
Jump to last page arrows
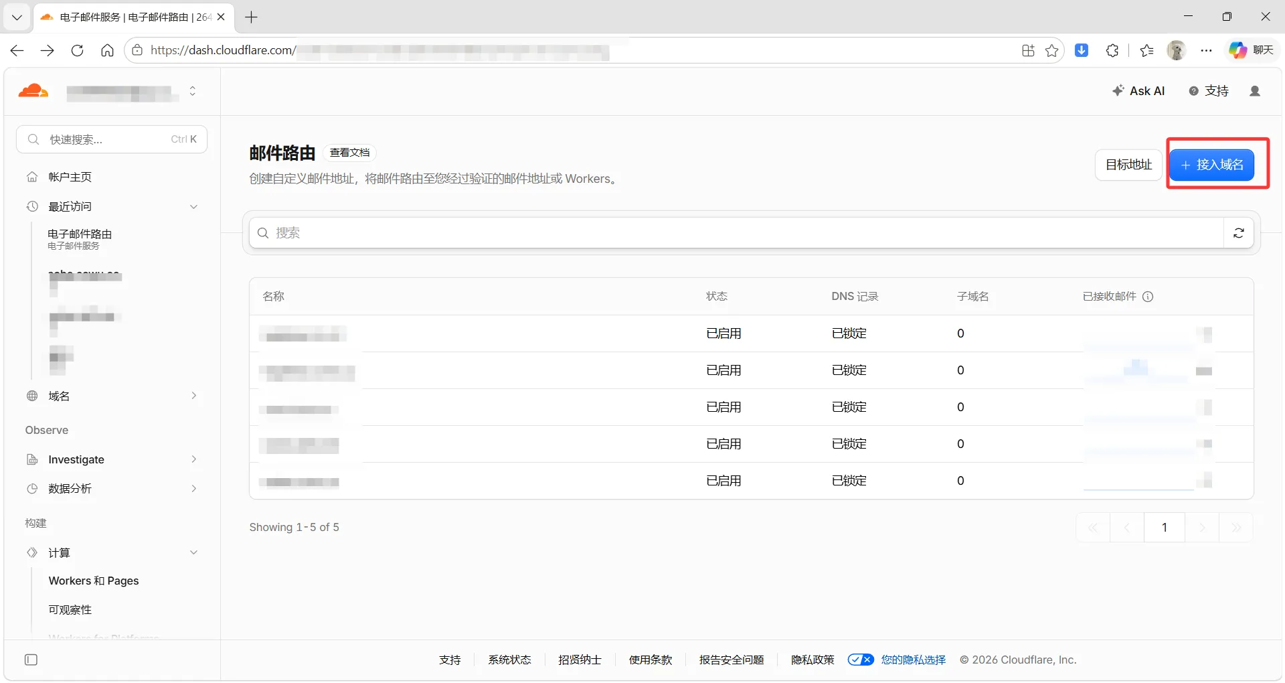click(1236, 528)
